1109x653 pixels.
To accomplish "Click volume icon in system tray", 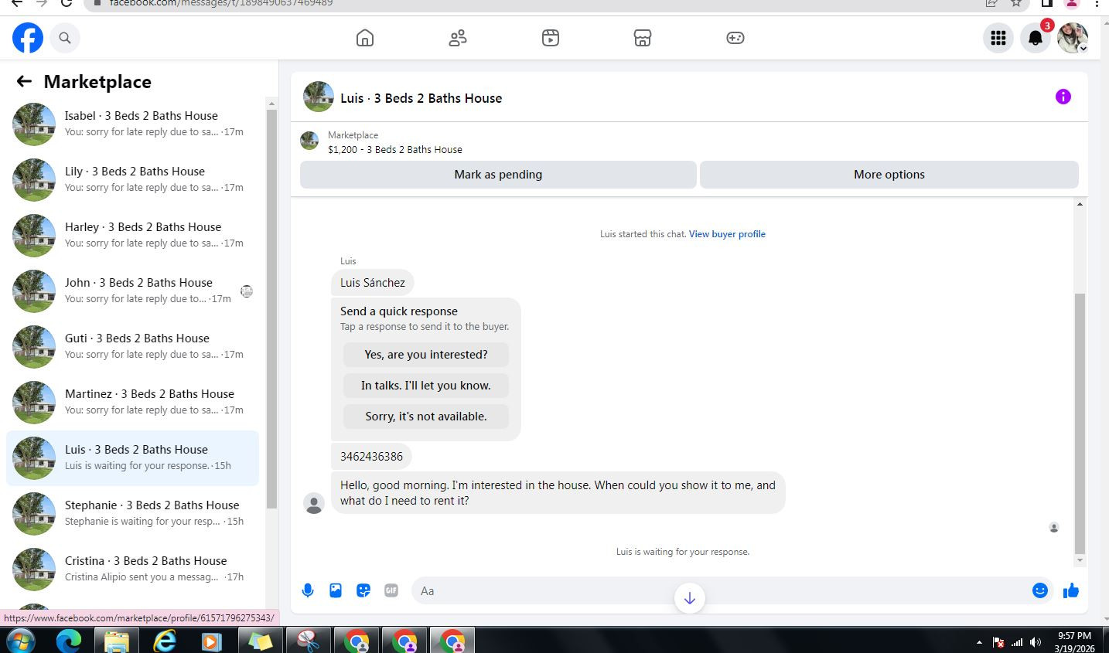I will 1036,642.
